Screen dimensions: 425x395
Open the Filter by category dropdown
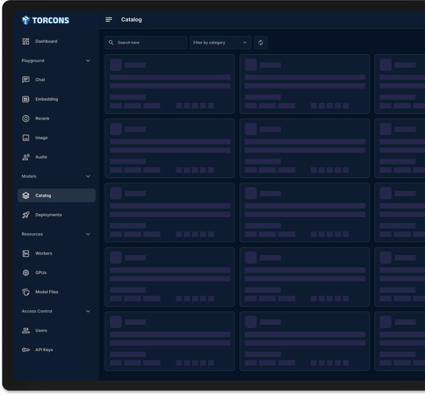pos(221,43)
